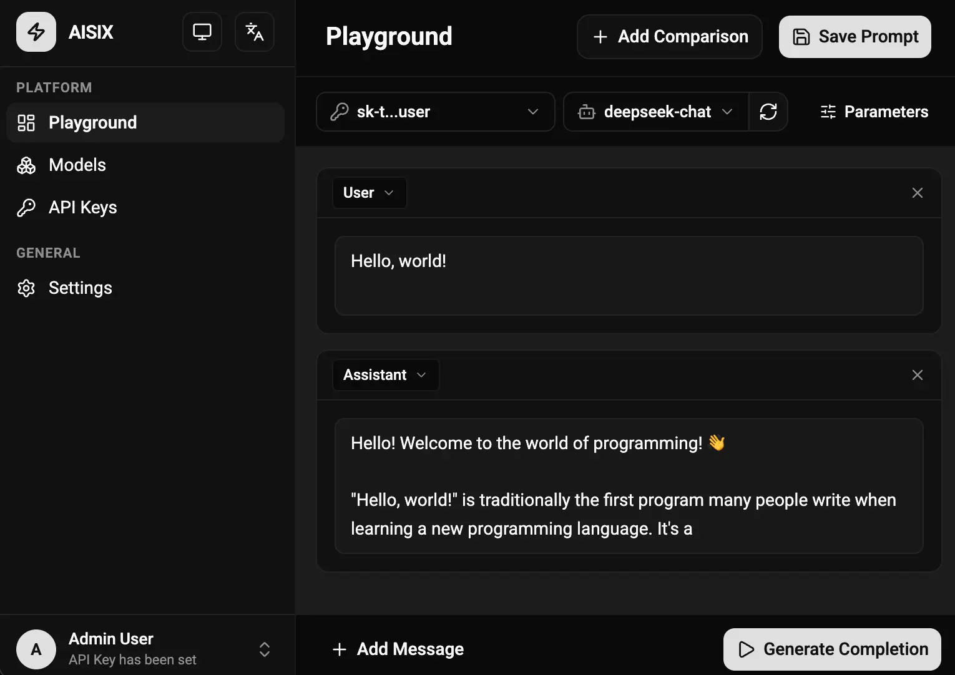Screen dimensions: 955x675
Task: Open the language translation icon
Action: pyautogui.click(x=254, y=31)
